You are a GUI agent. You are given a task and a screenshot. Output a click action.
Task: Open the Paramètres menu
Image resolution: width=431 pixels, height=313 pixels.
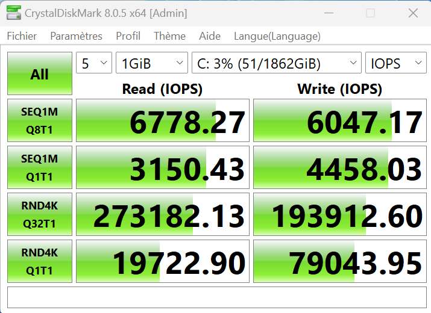click(x=76, y=36)
